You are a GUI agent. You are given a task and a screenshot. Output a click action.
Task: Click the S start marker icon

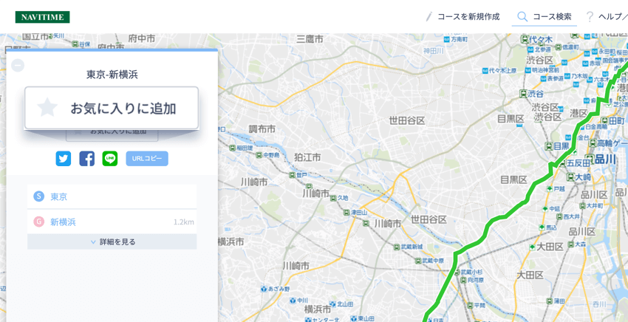tap(38, 196)
